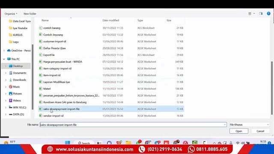Click the New folder button
Viewport: 274px width, 154px height.
[30, 14]
